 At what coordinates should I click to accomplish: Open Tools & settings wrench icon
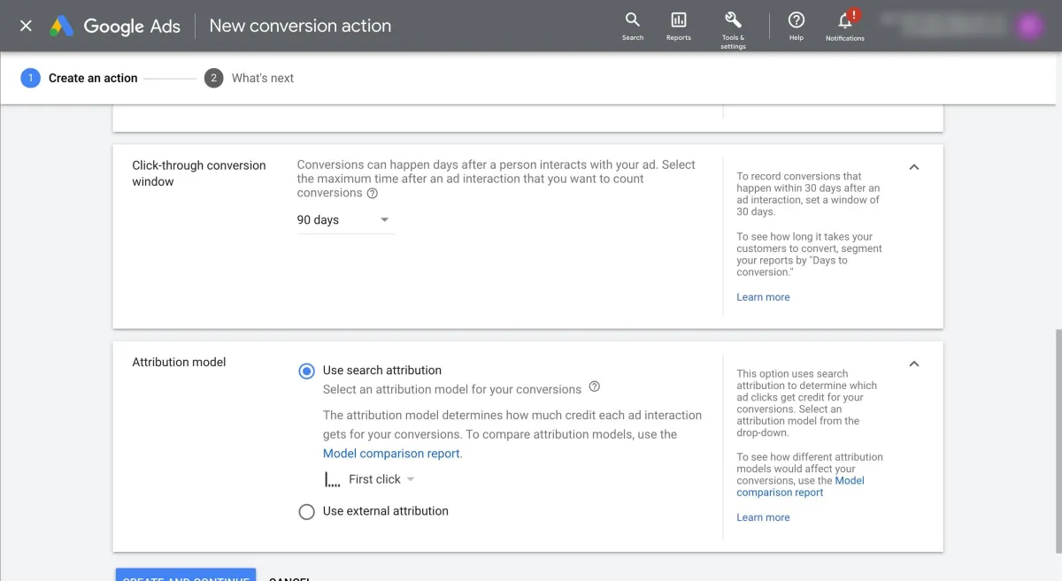pos(733,20)
